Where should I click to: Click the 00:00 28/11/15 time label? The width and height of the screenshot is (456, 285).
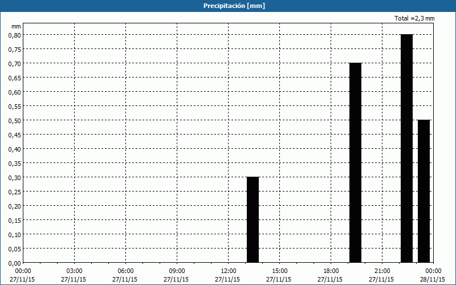coord(433,275)
